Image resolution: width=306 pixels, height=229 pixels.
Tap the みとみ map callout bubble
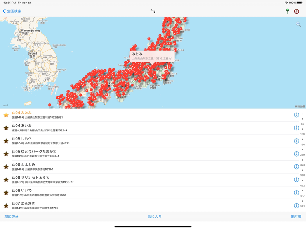tap(152, 56)
